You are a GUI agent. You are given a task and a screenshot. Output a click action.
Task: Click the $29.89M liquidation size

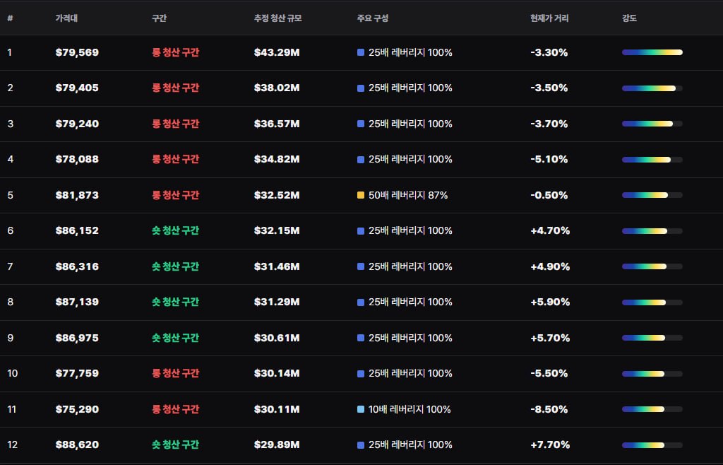pyautogui.click(x=277, y=445)
